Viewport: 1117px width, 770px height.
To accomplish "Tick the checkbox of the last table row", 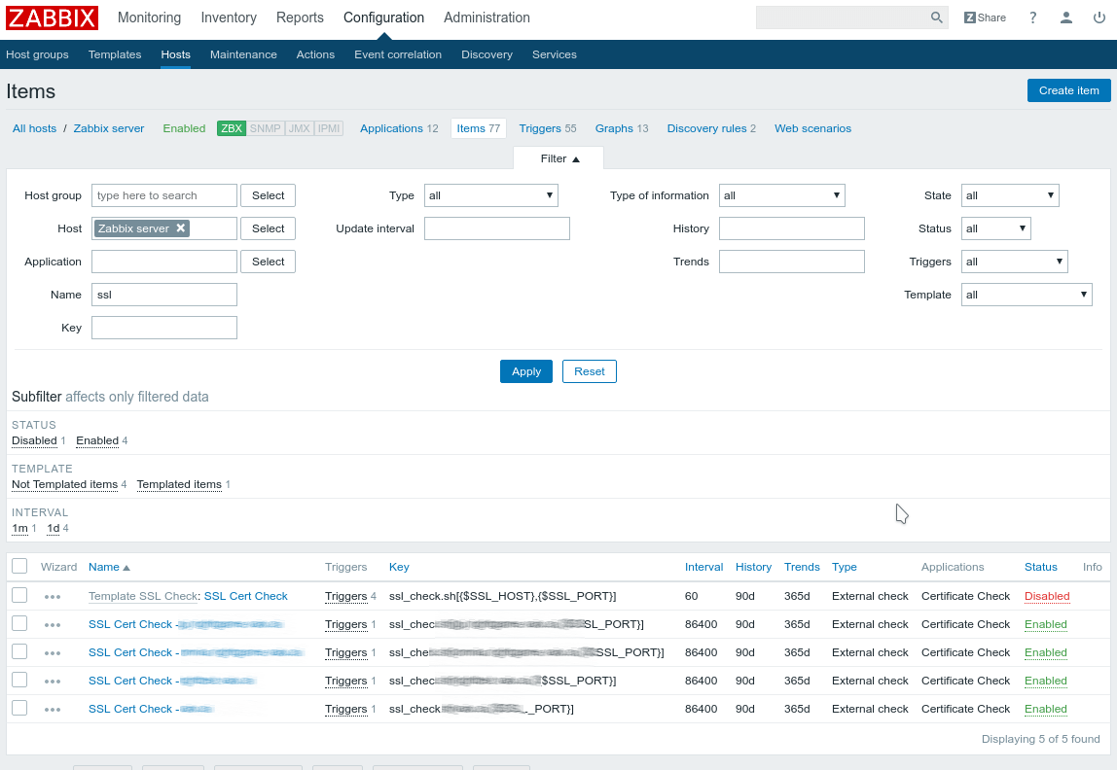I will pyautogui.click(x=18, y=709).
